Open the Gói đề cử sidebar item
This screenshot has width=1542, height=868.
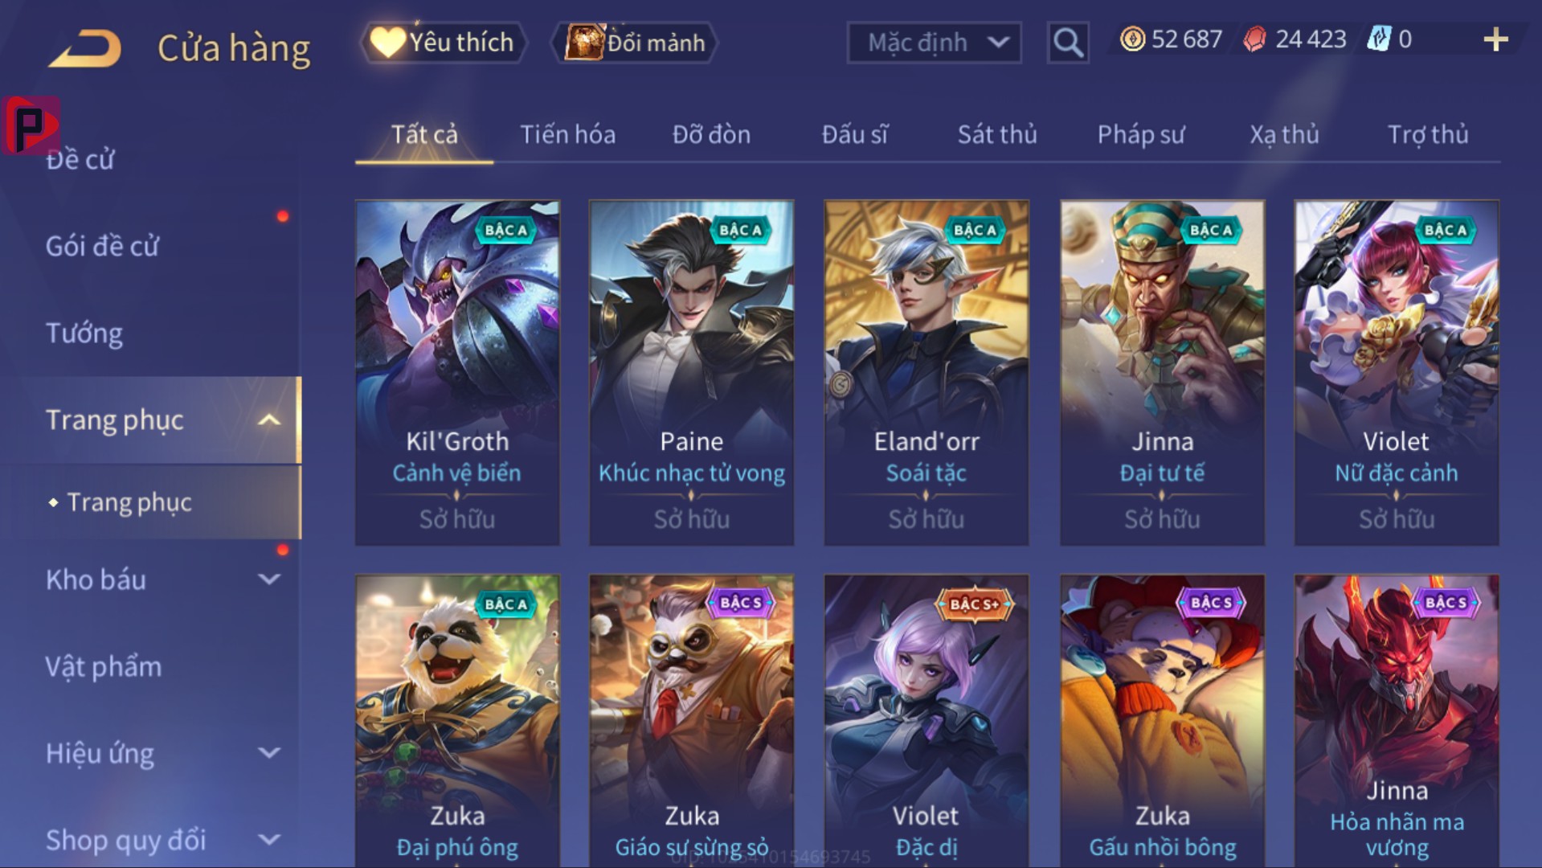point(102,246)
